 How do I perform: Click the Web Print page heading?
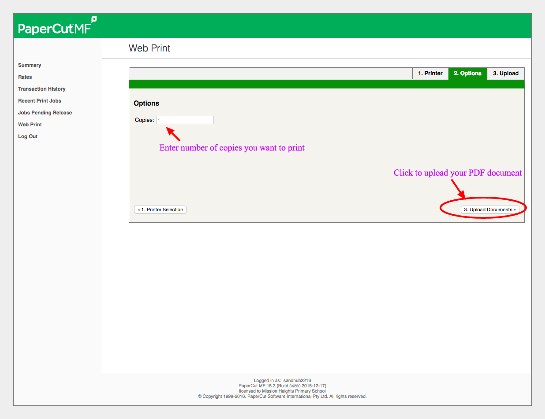[x=149, y=48]
